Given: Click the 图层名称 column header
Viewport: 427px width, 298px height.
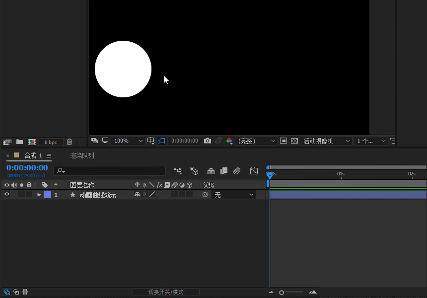Looking at the screenshot, I should (x=82, y=185).
